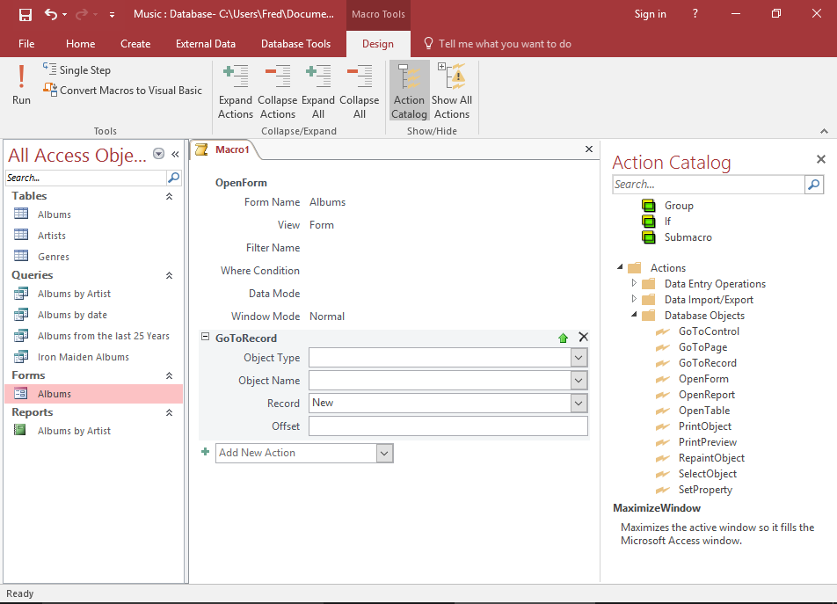Viewport: 837px width, 604px height.
Task: Click the Action Catalog search box
Action: coord(709,185)
